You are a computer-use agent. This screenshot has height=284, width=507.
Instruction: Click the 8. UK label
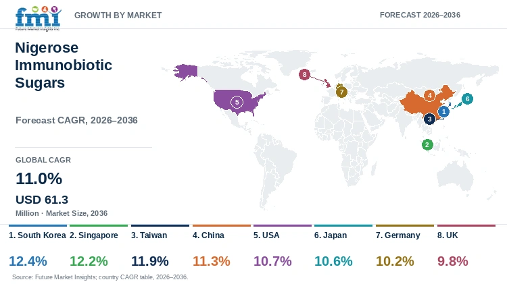[x=448, y=235]
